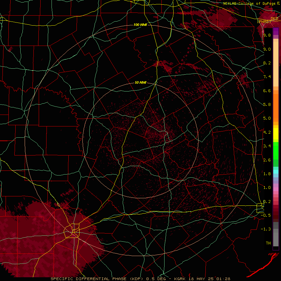Image resolution: width=281 pixels, height=281 pixels.
Task: Click the 1.0 value on color scale
Action: coord(267,188)
